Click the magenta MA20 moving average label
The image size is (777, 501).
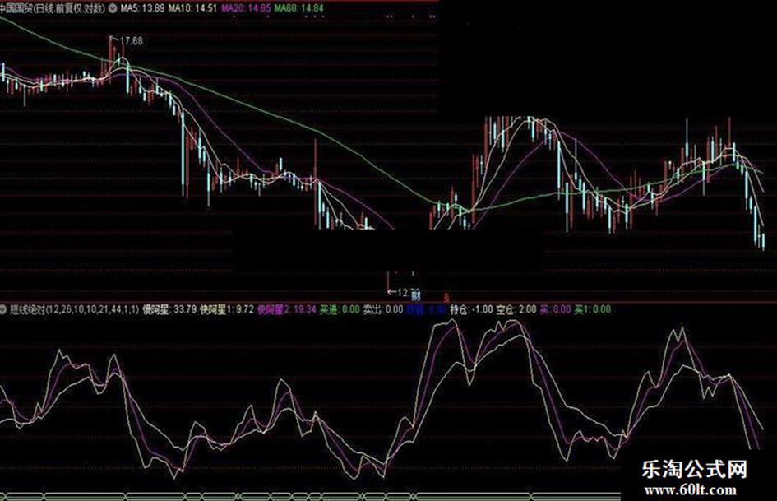tap(246, 8)
